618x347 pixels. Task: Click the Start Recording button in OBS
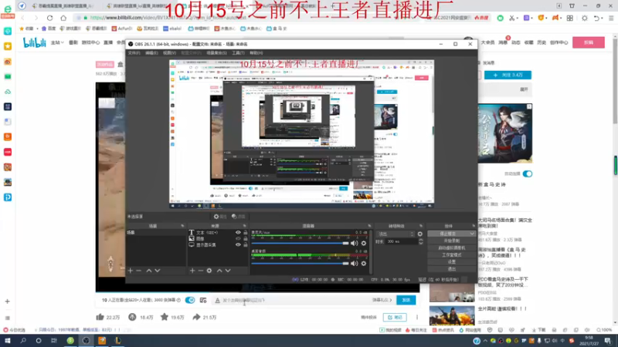[x=452, y=241]
